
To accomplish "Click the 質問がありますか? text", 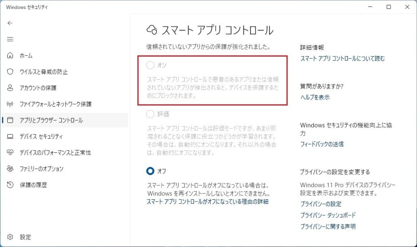I will pyautogui.click(x=322, y=86).
